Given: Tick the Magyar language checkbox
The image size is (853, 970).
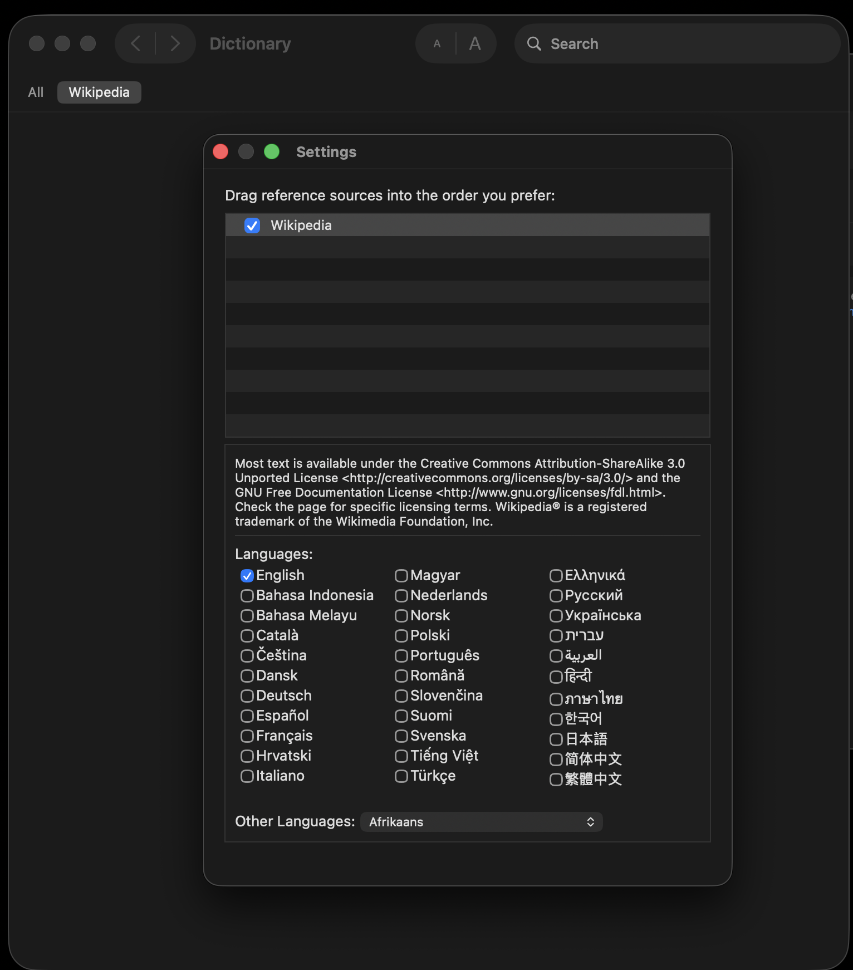Looking at the screenshot, I should [x=401, y=576].
